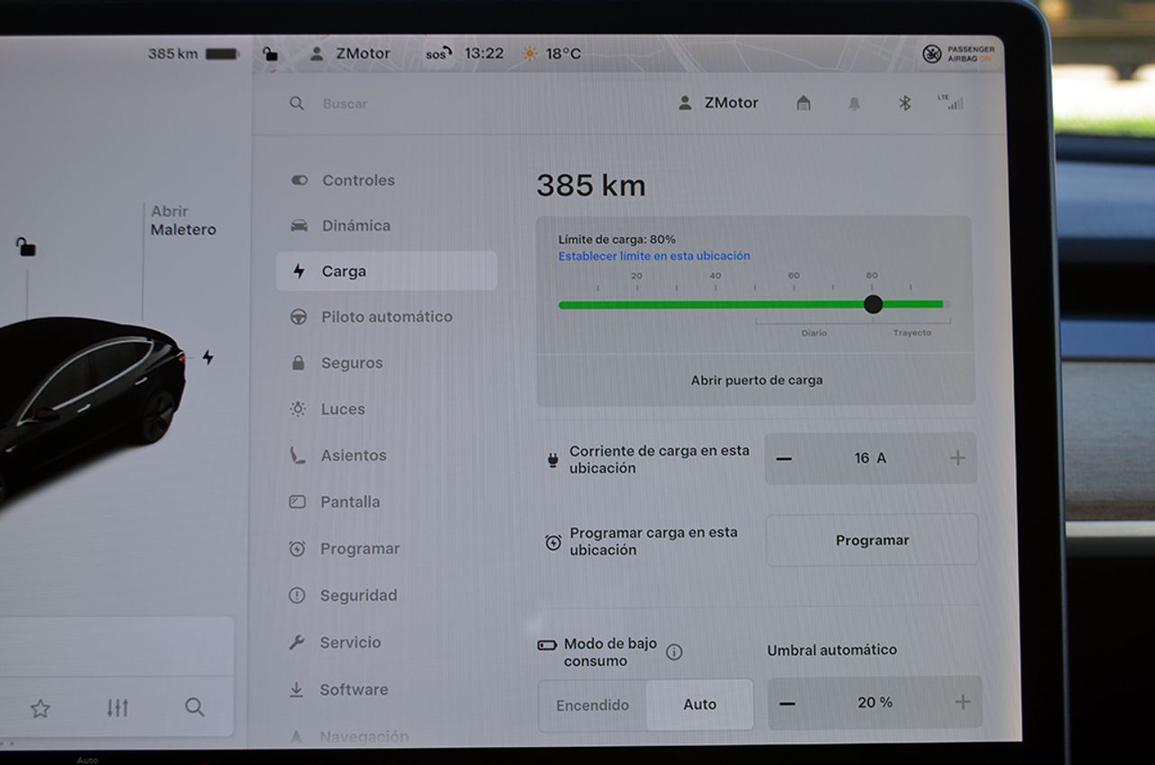Decrease charge current with minus button

click(x=784, y=458)
